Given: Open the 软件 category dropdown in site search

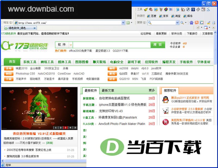Looking at the screenshot, I should 71,45.
